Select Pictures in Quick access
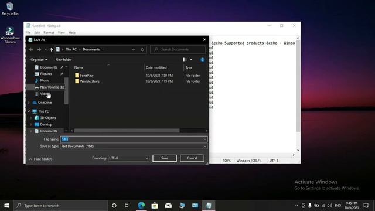 (x=46, y=74)
